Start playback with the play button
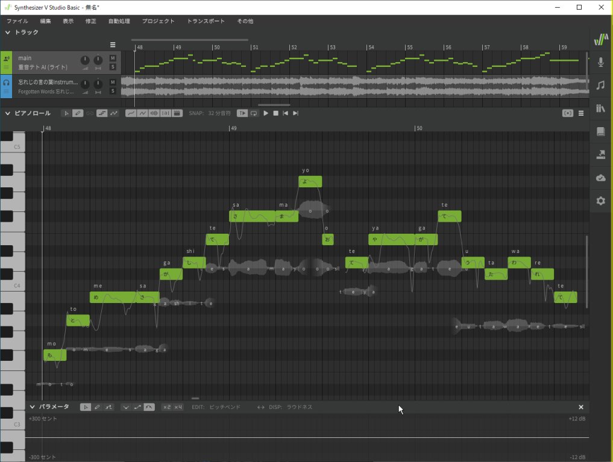 266,113
